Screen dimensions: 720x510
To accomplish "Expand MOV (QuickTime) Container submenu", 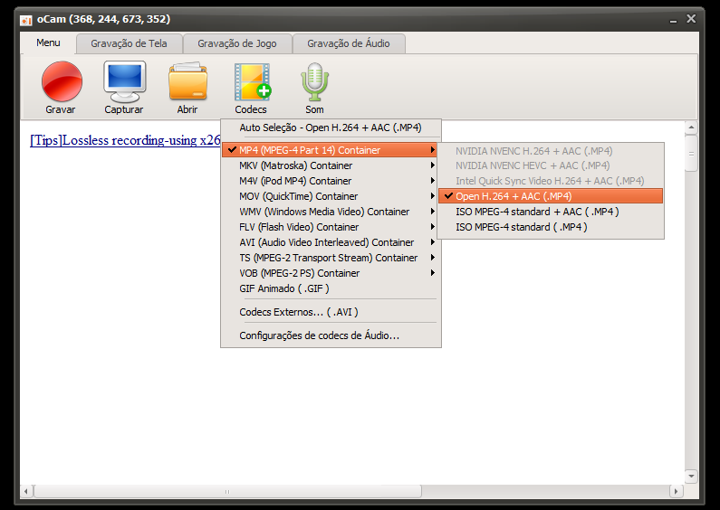I will [331, 196].
